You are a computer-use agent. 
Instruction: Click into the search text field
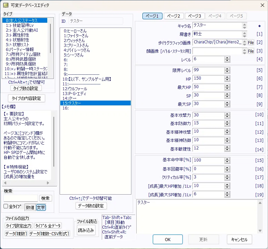[21, 198]
